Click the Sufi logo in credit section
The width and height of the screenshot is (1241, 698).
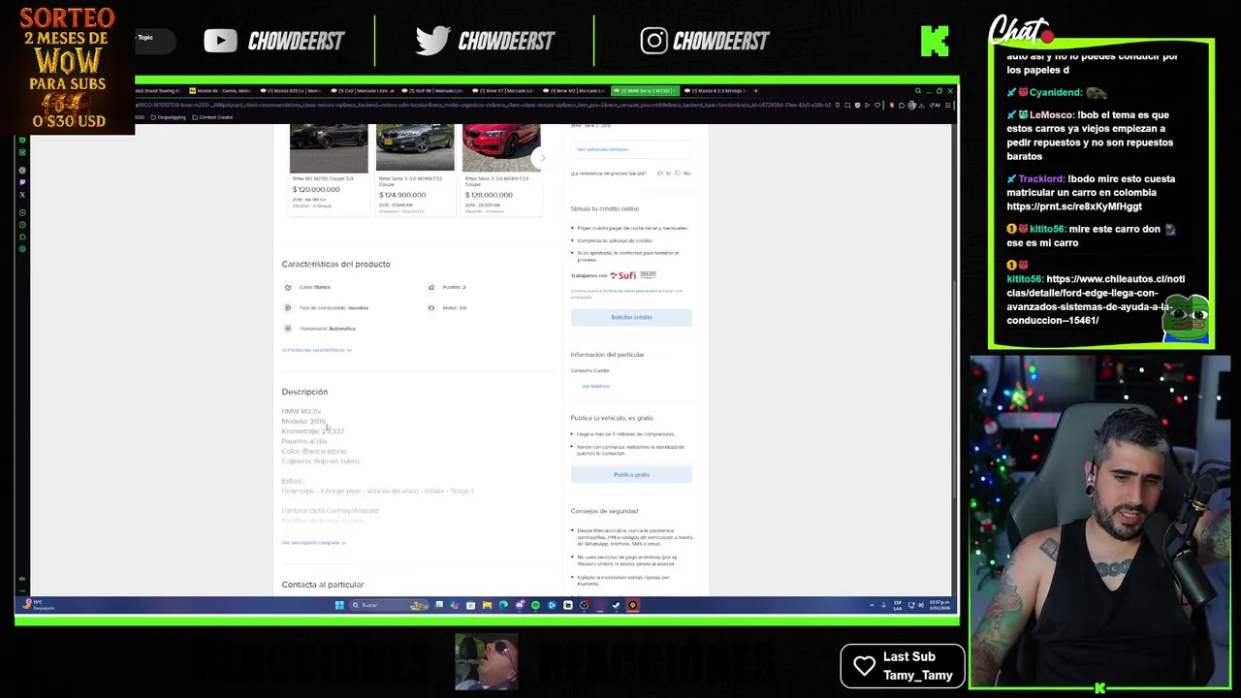(623, 275)
